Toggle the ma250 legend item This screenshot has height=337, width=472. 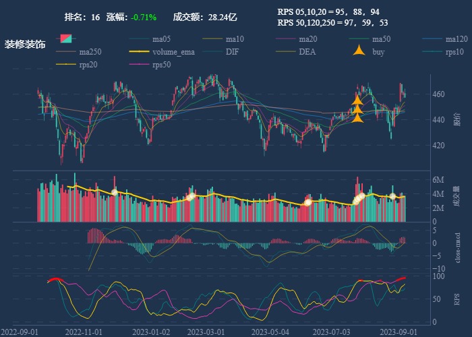click(x=90, y=52)
